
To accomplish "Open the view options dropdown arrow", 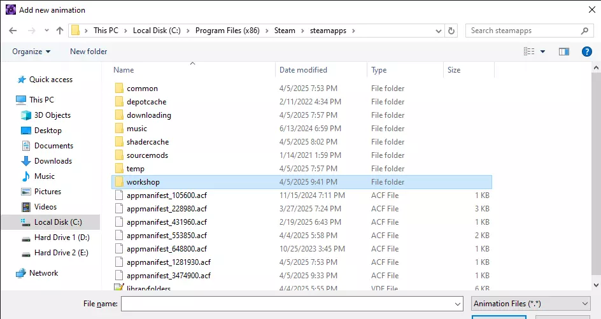I will click(542, 52).
